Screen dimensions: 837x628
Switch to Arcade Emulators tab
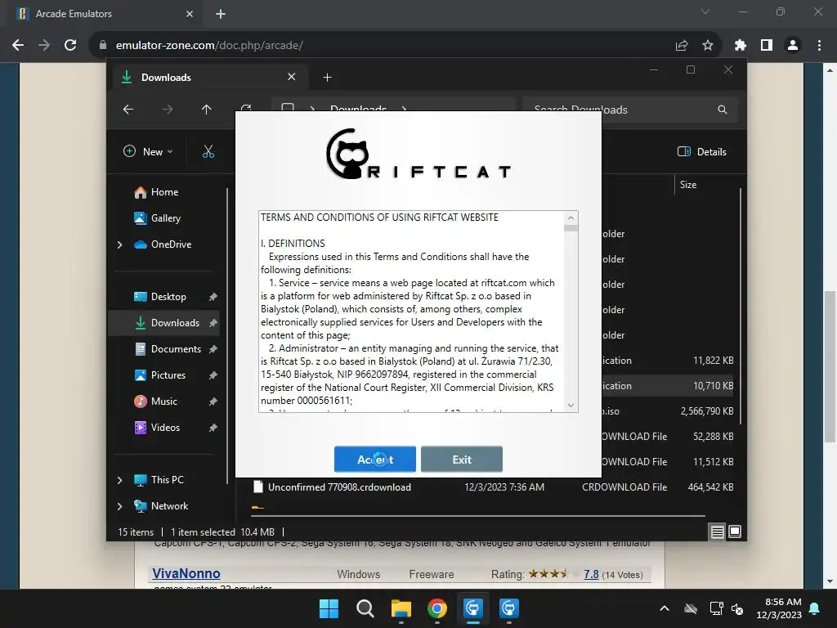click(104, 14)
